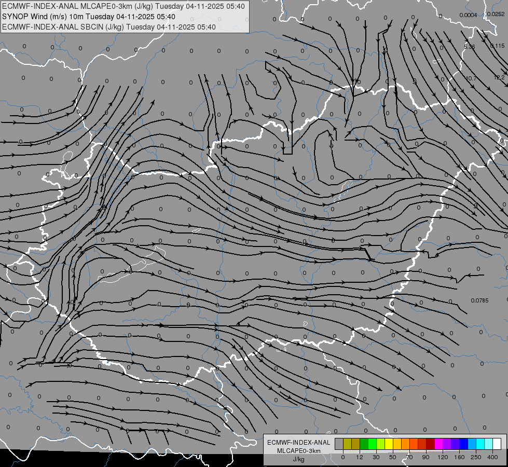This screenshot has height=467, width=508.
Task: Select the red-orange legend swatch
Action: [x=414, y=444]
